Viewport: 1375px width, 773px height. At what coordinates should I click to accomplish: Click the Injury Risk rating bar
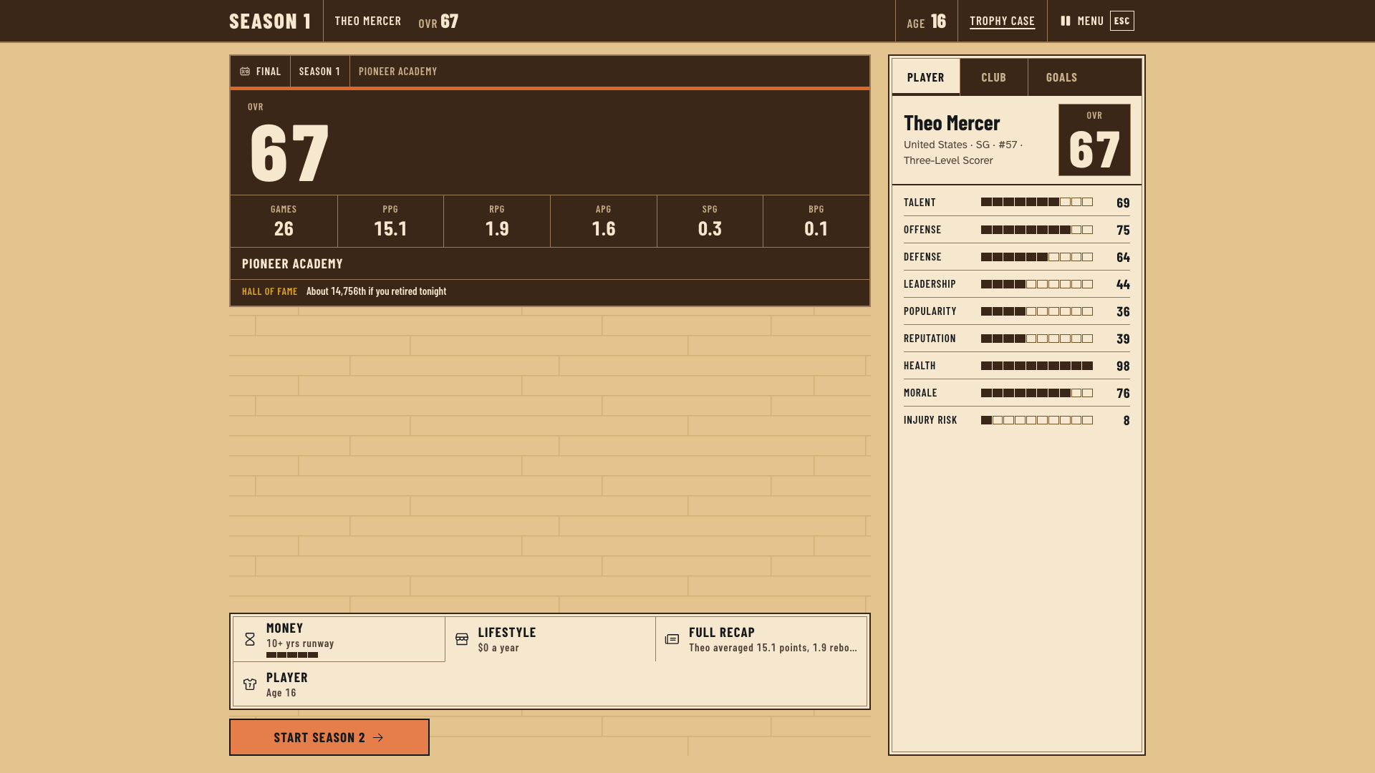(x=1037, y=420)
